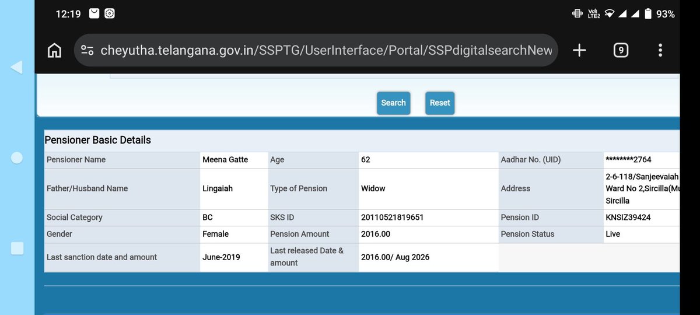Viewport: 700px width, 315px height.
Task: Open the site settings icon in address bar
Action: tap(87, 50)
